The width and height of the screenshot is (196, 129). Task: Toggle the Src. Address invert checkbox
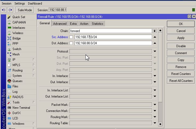coord(71,37)
